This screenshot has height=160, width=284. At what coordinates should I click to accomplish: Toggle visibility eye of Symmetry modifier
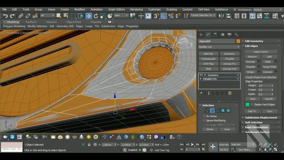pyautogui.click(x=201, y=75)
